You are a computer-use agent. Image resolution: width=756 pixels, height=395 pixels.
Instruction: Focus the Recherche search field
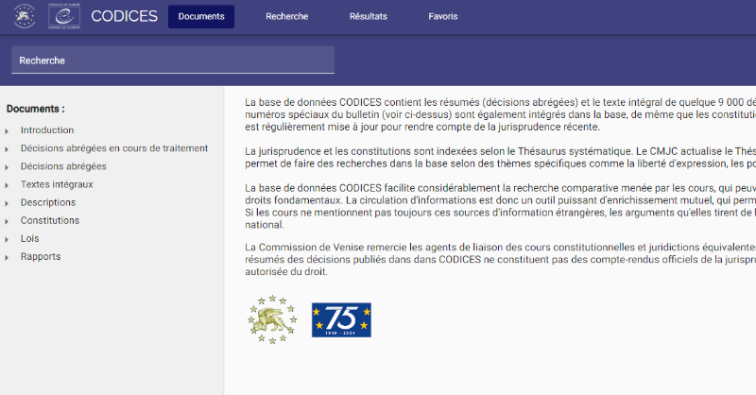point(173,60)
